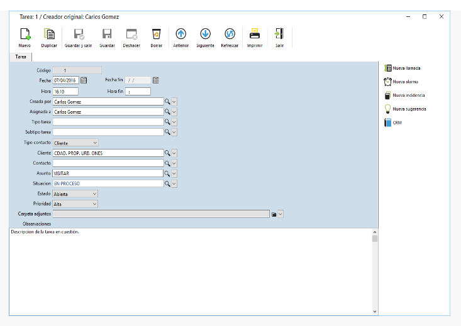Image resolution: width=461 pixels, height=326 pixels.
Task: Create a Nueva alarma from side panel
Action: click(x=401, y=82)
